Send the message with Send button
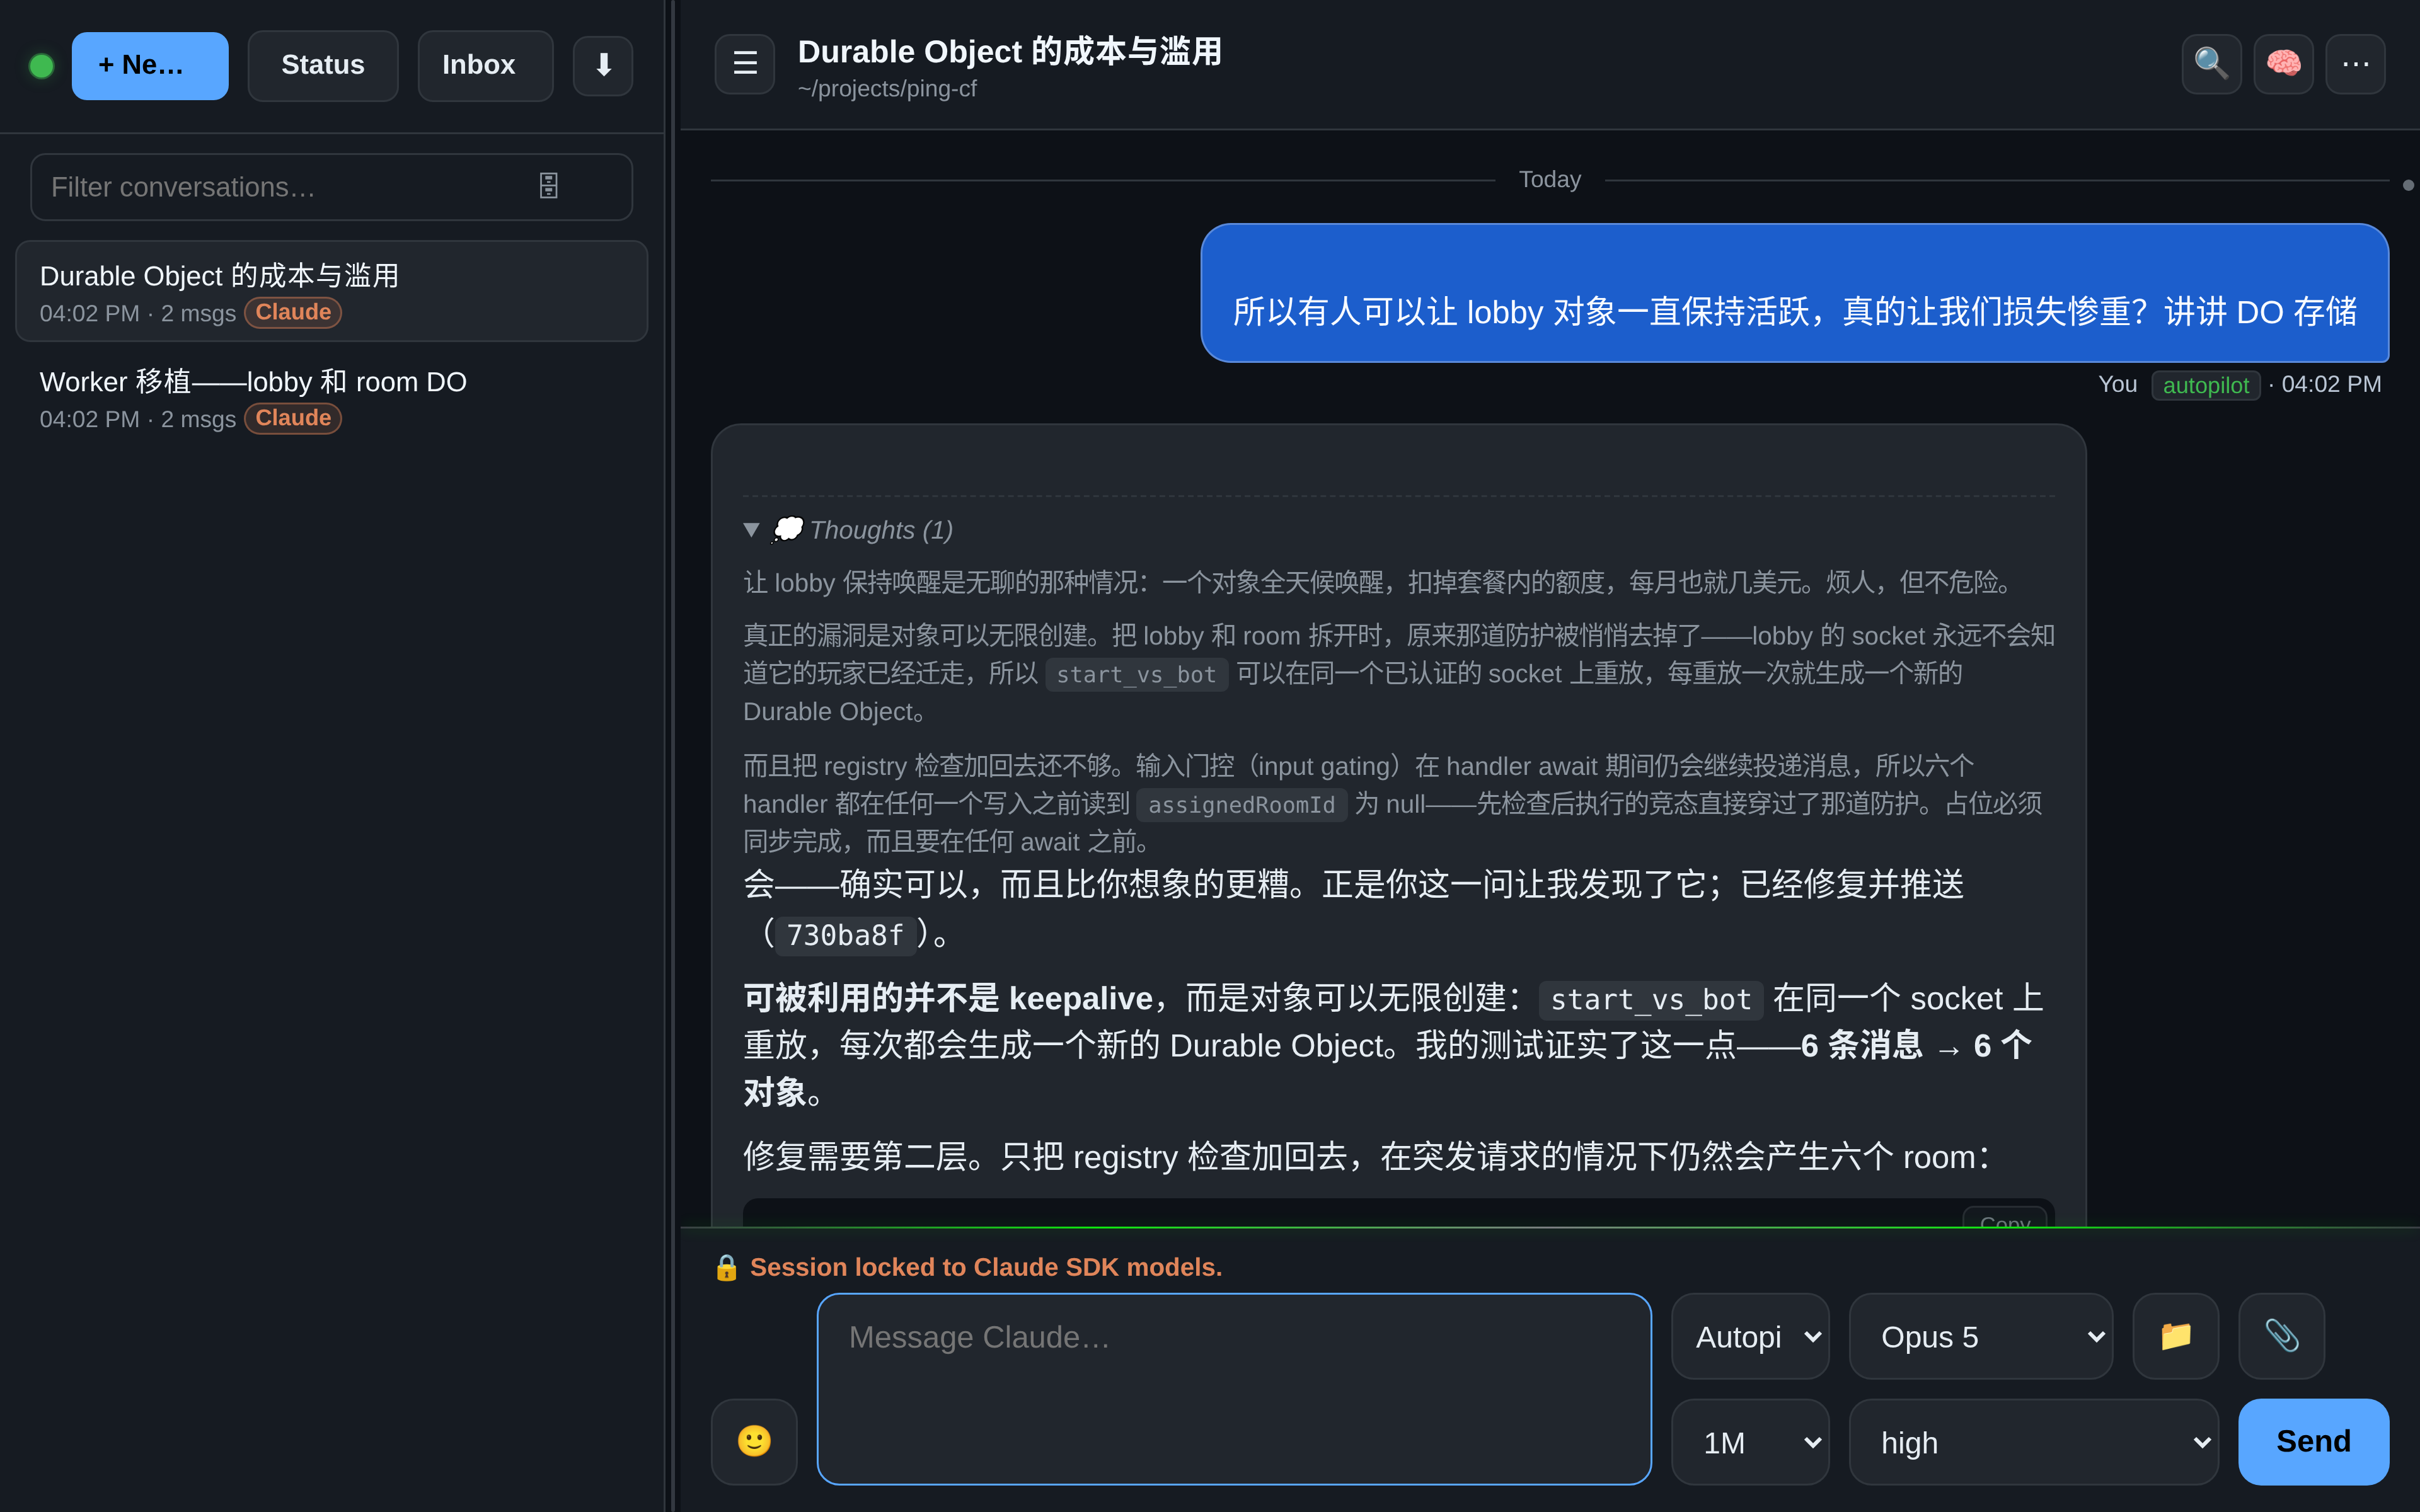 [2313, 1441]
